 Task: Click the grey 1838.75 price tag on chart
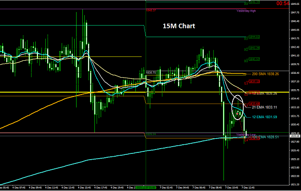point(151,73)
